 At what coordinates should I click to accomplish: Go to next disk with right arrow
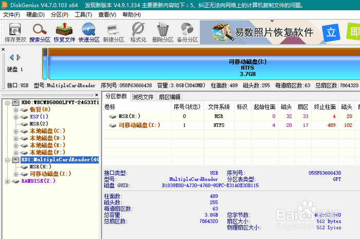pyautogui.click(x=19, y=58)
